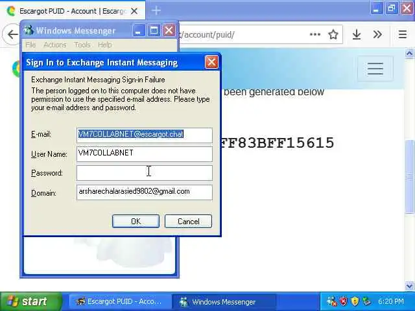Image resolution: width=415 pixels, height=311 pixels.
Task: Close the Windows Messenger window
Action: click(169, 30)
